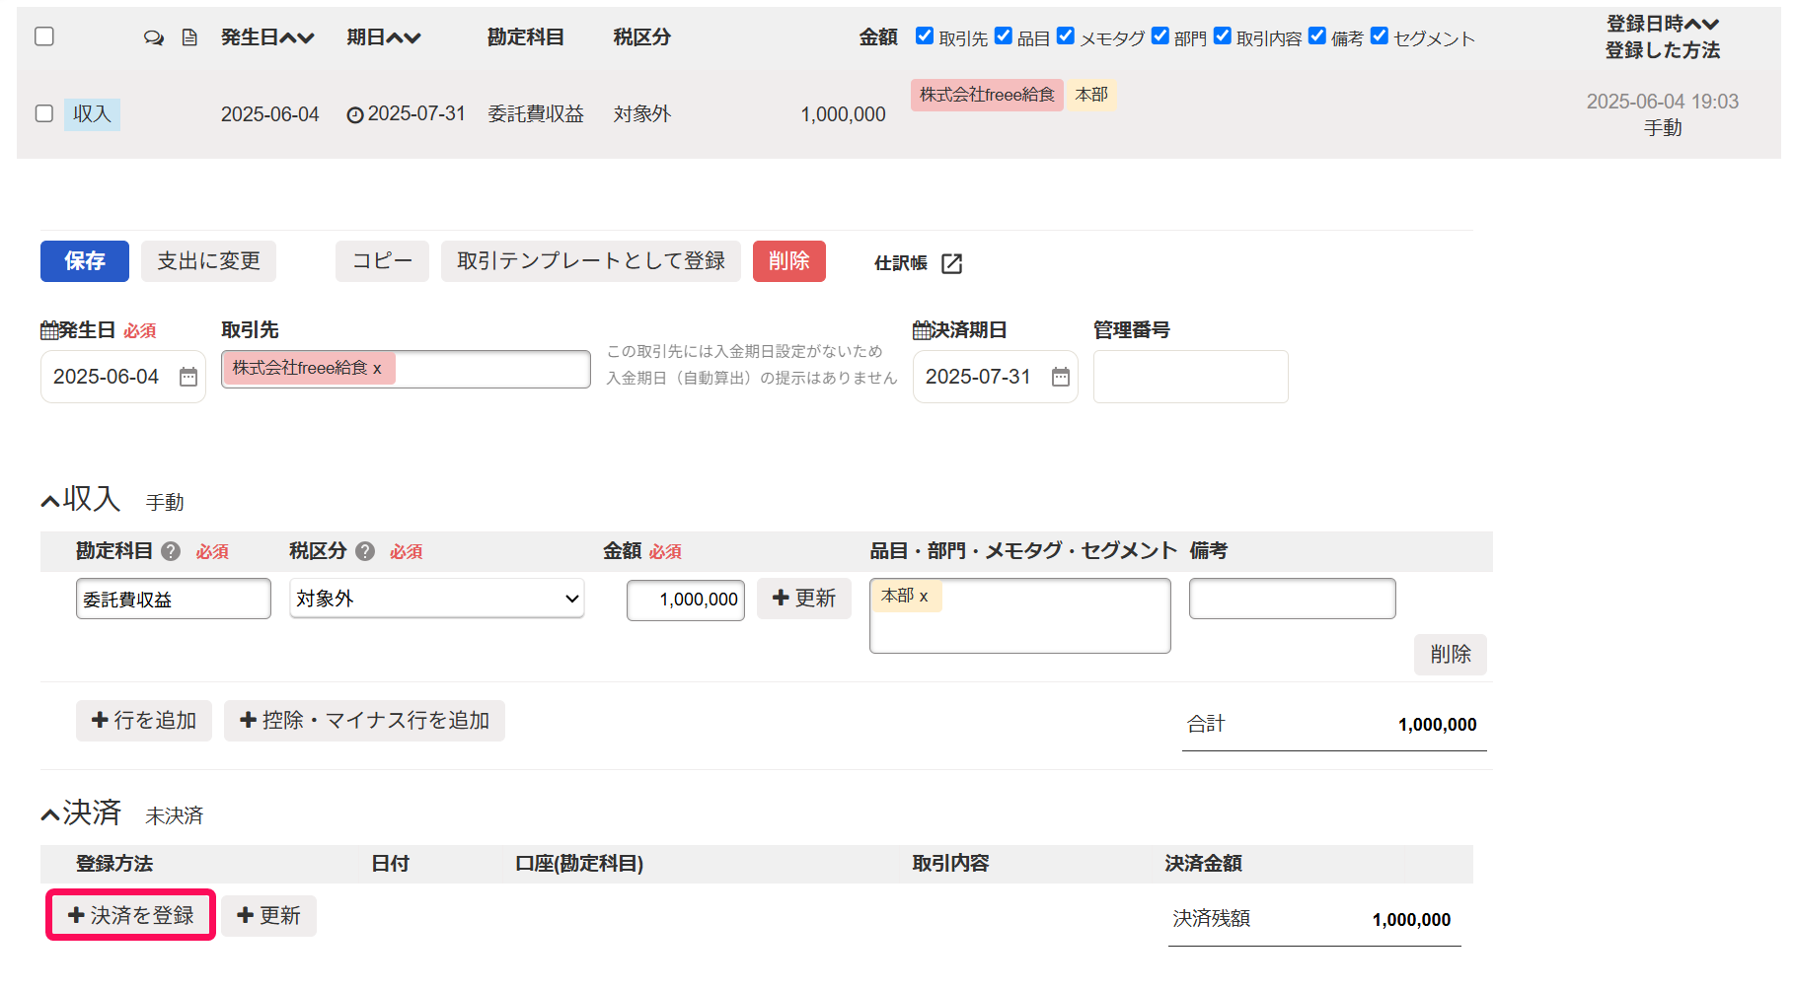This screenshot has height=990, width=1795.
Task: Click the 決済期日 date input field
Action: 996,377
